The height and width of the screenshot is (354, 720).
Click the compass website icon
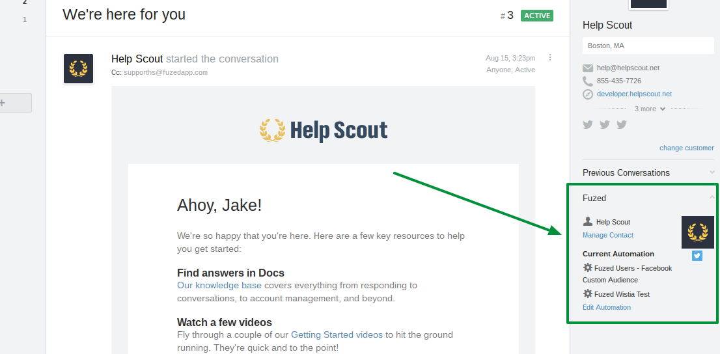pos(588,94)
